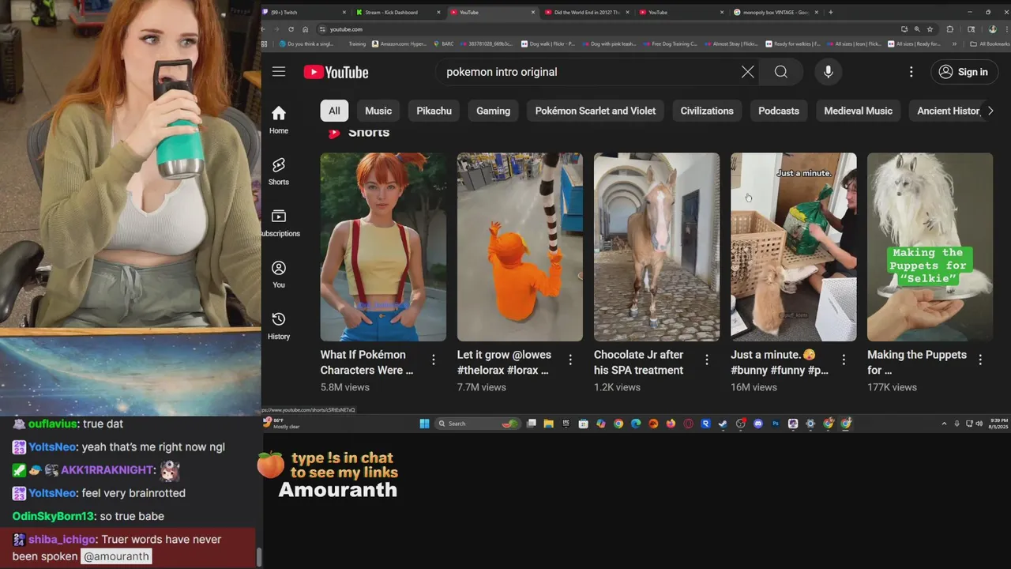Go to Home in YouTube sidebar
The image size is (1011, 569).
pyautogui.click(x=279, y=120)
